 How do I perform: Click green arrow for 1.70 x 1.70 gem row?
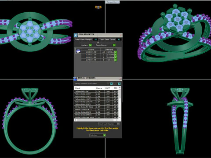(x=116, y=60)
